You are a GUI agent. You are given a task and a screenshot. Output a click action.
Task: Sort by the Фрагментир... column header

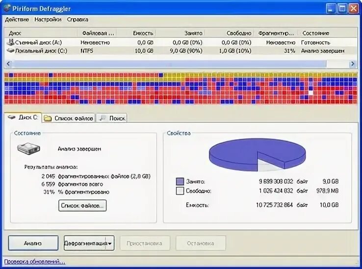pos(276,33)
